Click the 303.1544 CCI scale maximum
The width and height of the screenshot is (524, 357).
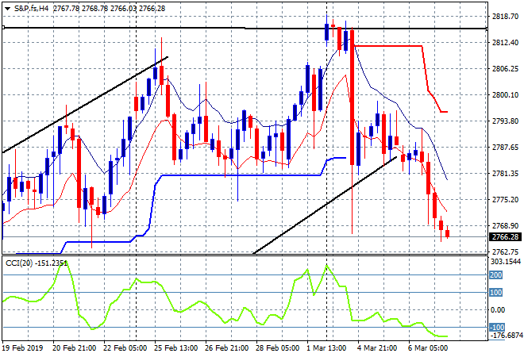[x=507, y=262]
